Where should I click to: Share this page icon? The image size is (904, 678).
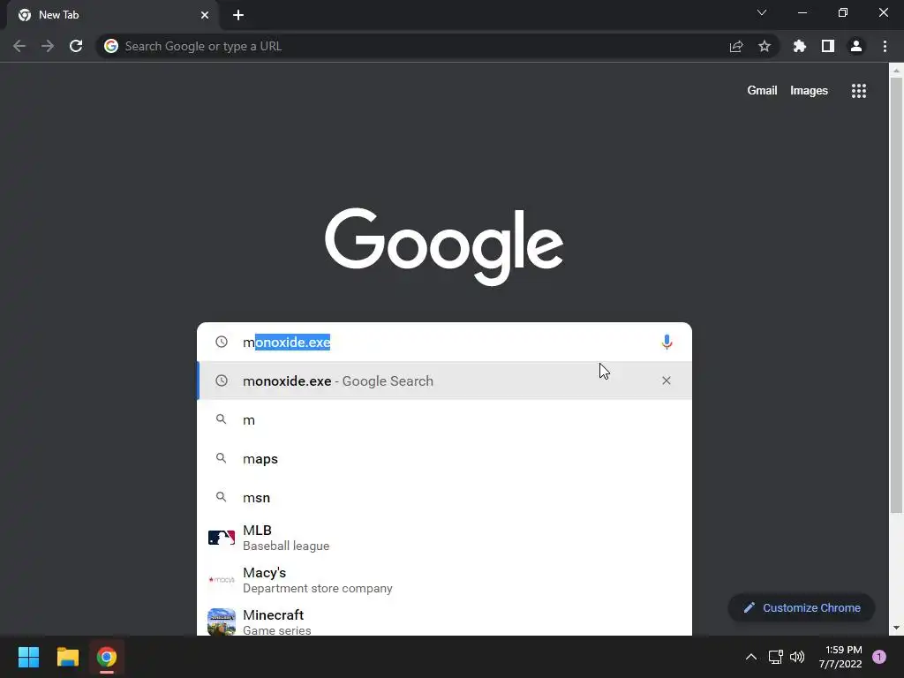(x=736, y=47)
